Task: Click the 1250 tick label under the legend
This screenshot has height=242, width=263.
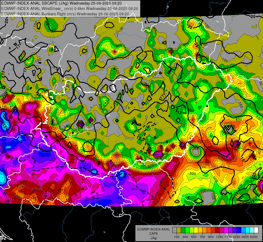Action: [219, 237]
